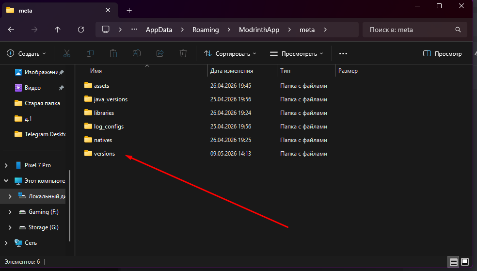Viewport: 477px width, 271px height.
Task: Expand Локальный диск tree node
Action: [10, 196]
